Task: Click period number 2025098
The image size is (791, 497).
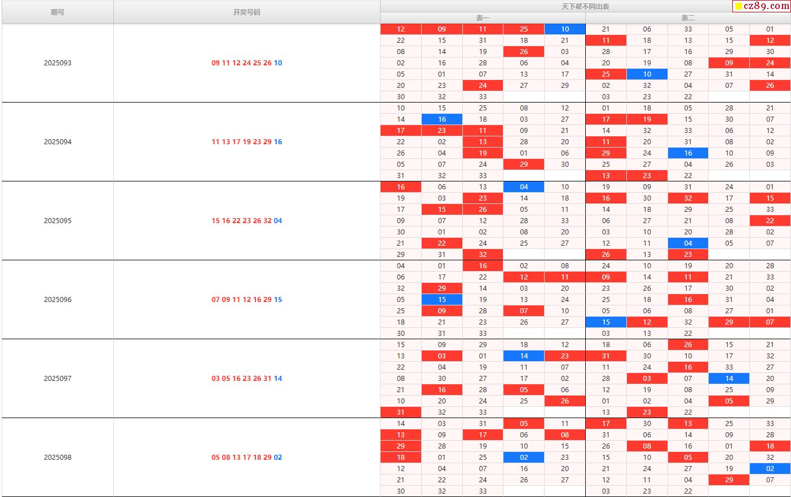Action: point(58,457)
